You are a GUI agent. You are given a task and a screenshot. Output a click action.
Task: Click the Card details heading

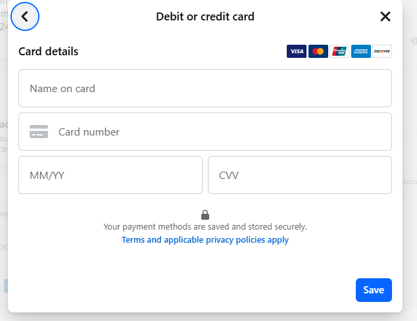(49, 51)
